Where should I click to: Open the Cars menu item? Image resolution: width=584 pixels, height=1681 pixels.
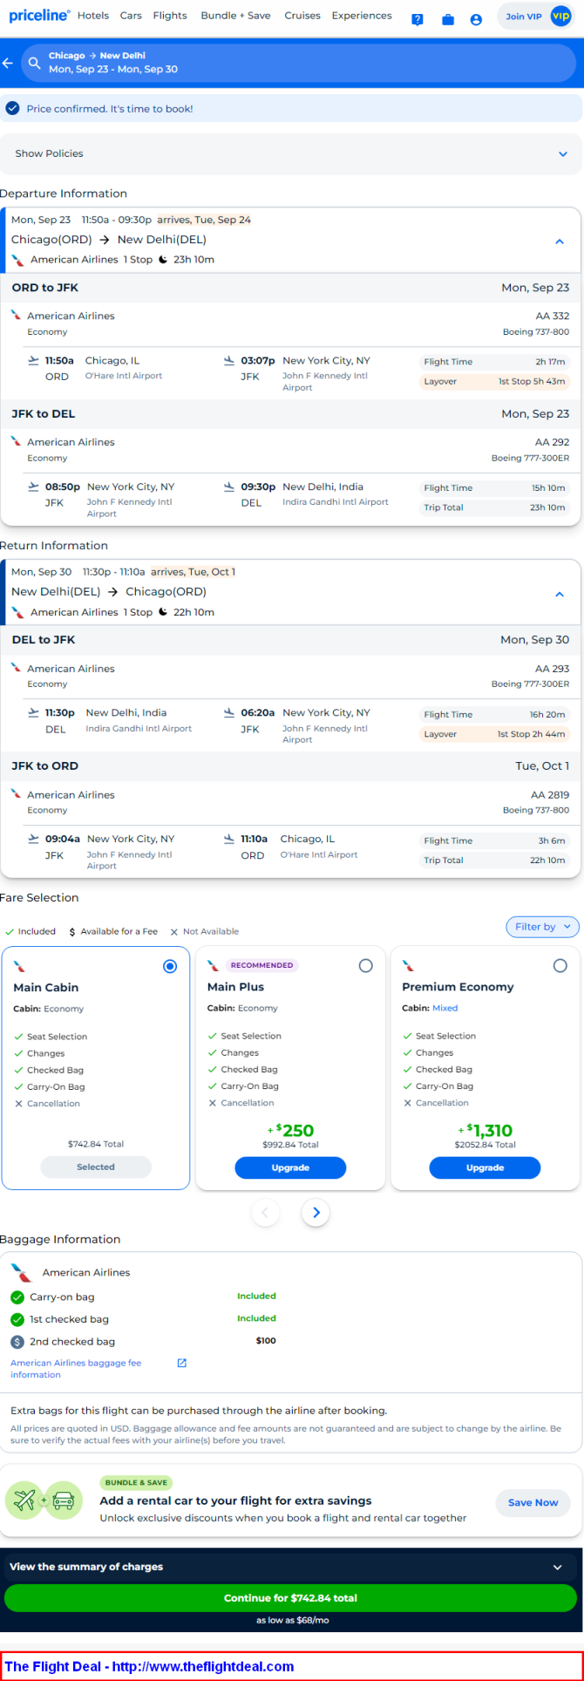[x=131, y=16]
